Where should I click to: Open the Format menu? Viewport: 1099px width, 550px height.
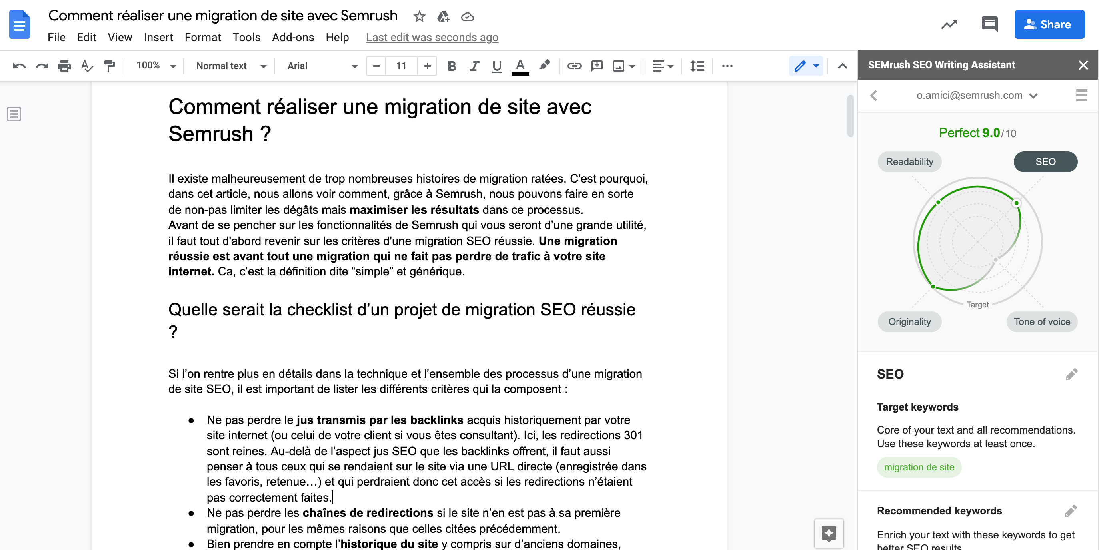coord(203,38)
